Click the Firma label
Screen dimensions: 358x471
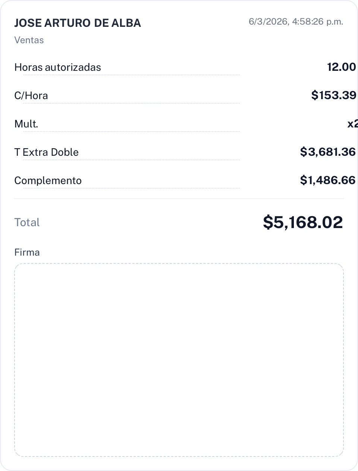tap(27, 253)
